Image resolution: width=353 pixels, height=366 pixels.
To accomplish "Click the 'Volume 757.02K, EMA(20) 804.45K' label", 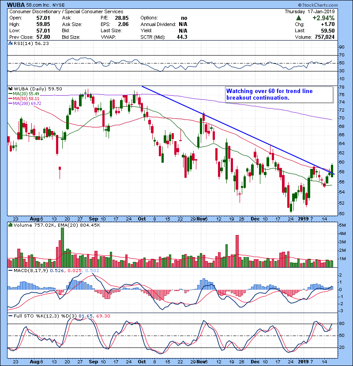I will pyautogui.click(x=57, y=225).
